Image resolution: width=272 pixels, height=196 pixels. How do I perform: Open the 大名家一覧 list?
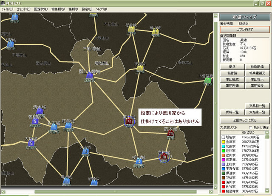pos(257,112)
